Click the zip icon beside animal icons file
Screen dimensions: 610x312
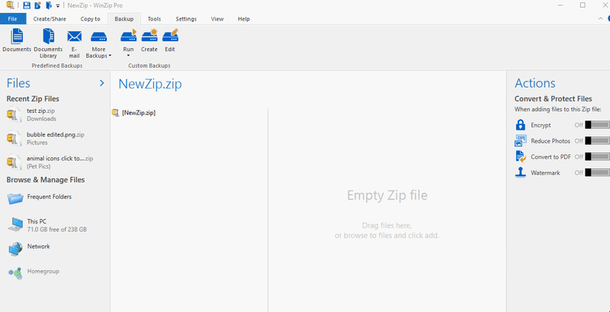[14, 162]
